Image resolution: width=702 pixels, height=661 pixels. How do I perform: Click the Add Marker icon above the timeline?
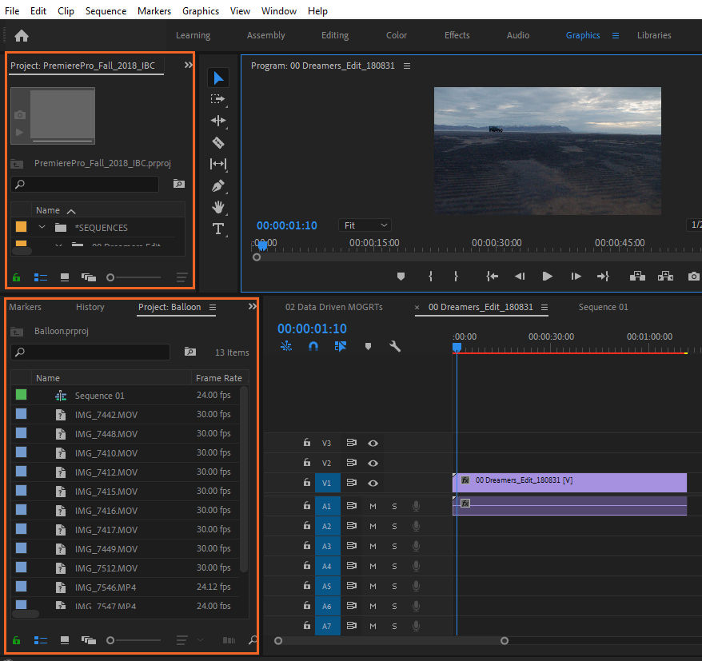(368, 346)
